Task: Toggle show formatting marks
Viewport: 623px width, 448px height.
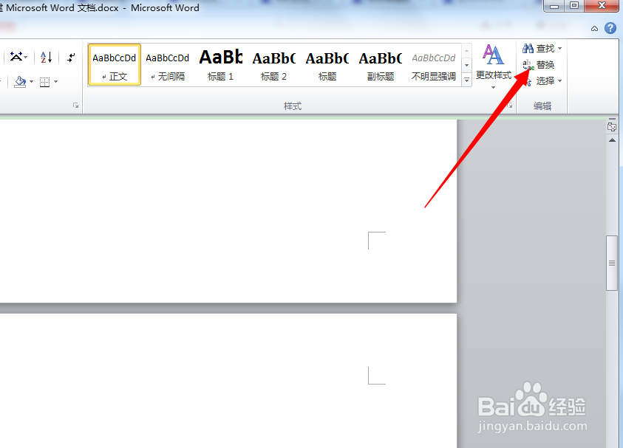Action: (71, 58)
